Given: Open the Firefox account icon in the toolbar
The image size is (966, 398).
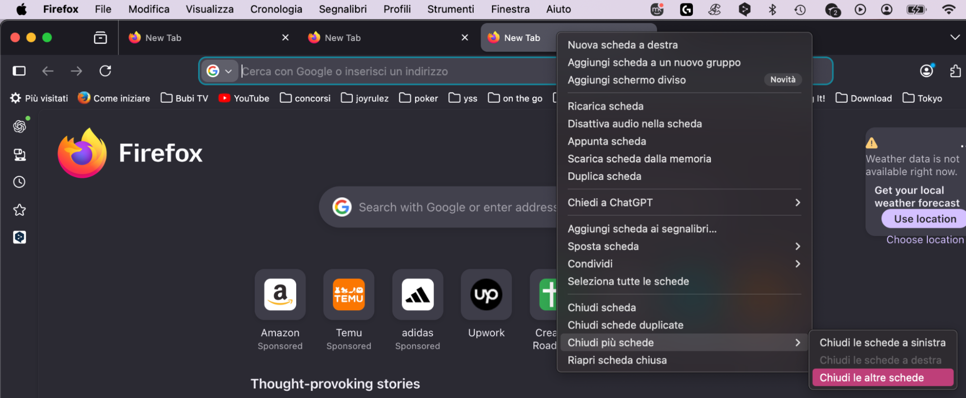Looking at the screenshot, I should pyautogui.click(x=926, y=71).
